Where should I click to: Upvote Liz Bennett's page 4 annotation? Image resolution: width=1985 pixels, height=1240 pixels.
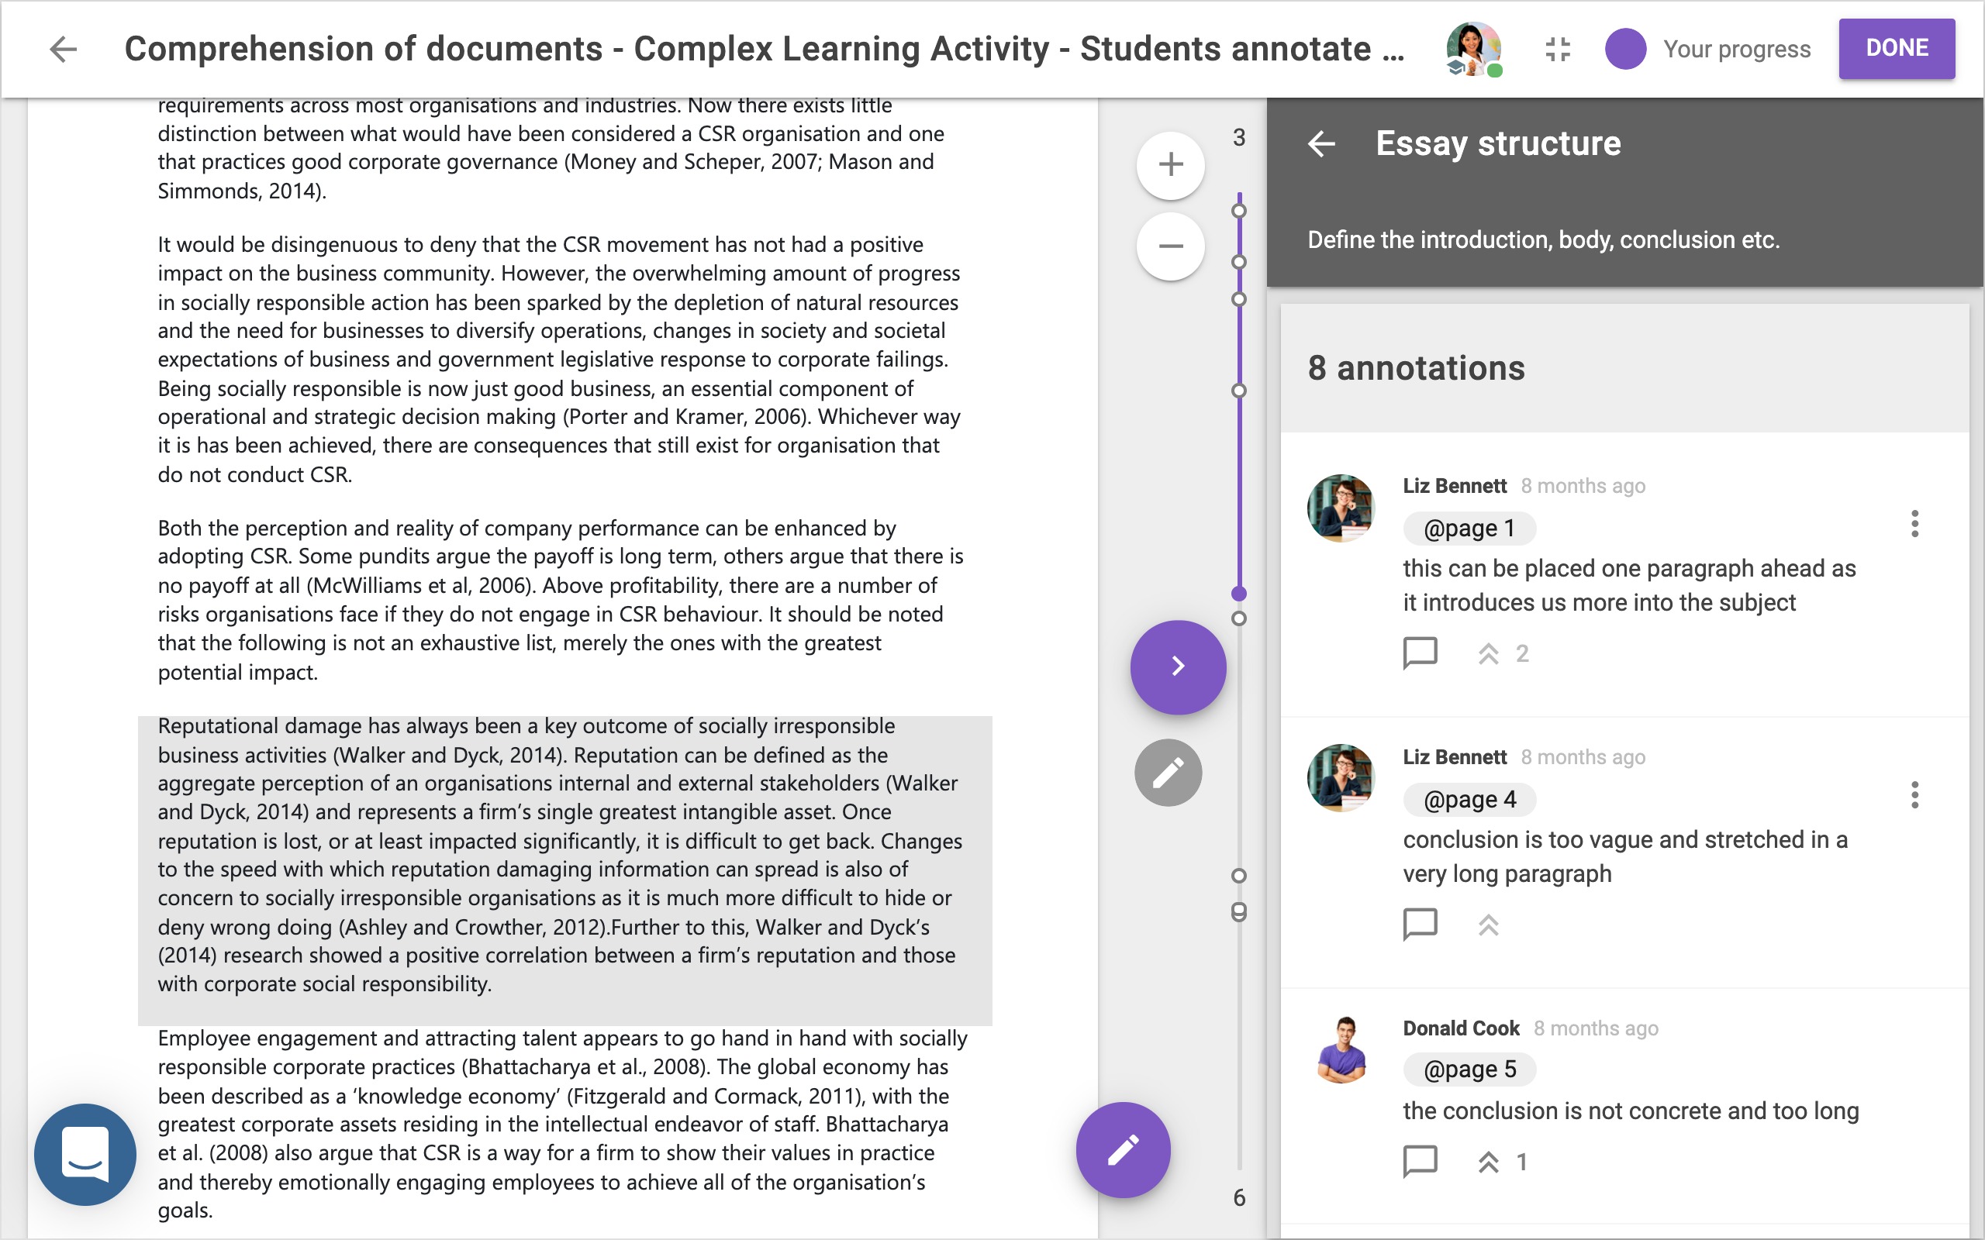[1489, 925]
